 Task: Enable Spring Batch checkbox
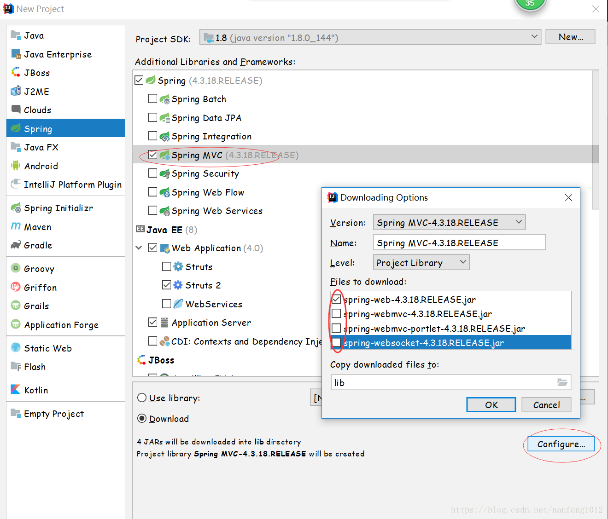pyautogui.click(x=153, y=98)
